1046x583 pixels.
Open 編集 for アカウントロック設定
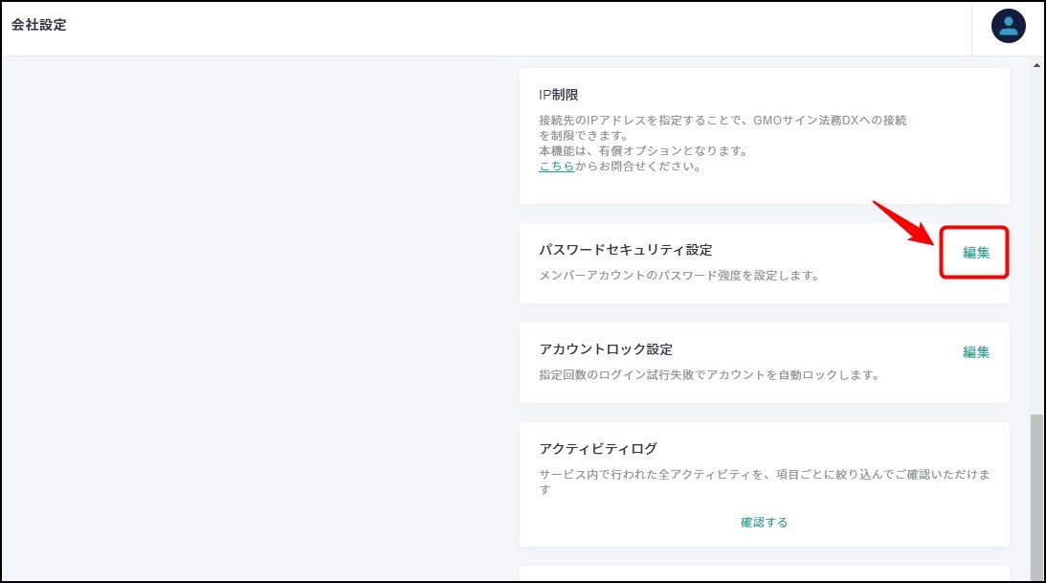(x=975, y=352)
